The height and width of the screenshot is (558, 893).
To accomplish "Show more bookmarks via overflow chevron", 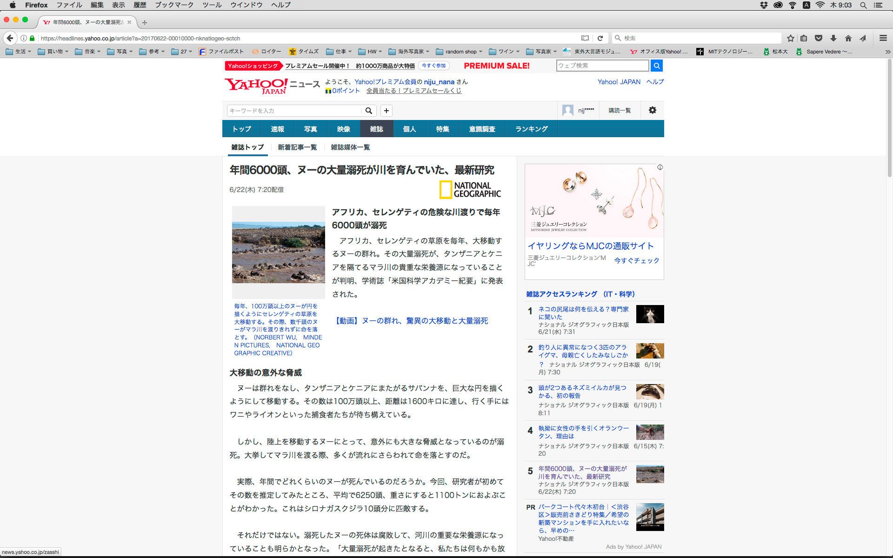I will (887, 52).
